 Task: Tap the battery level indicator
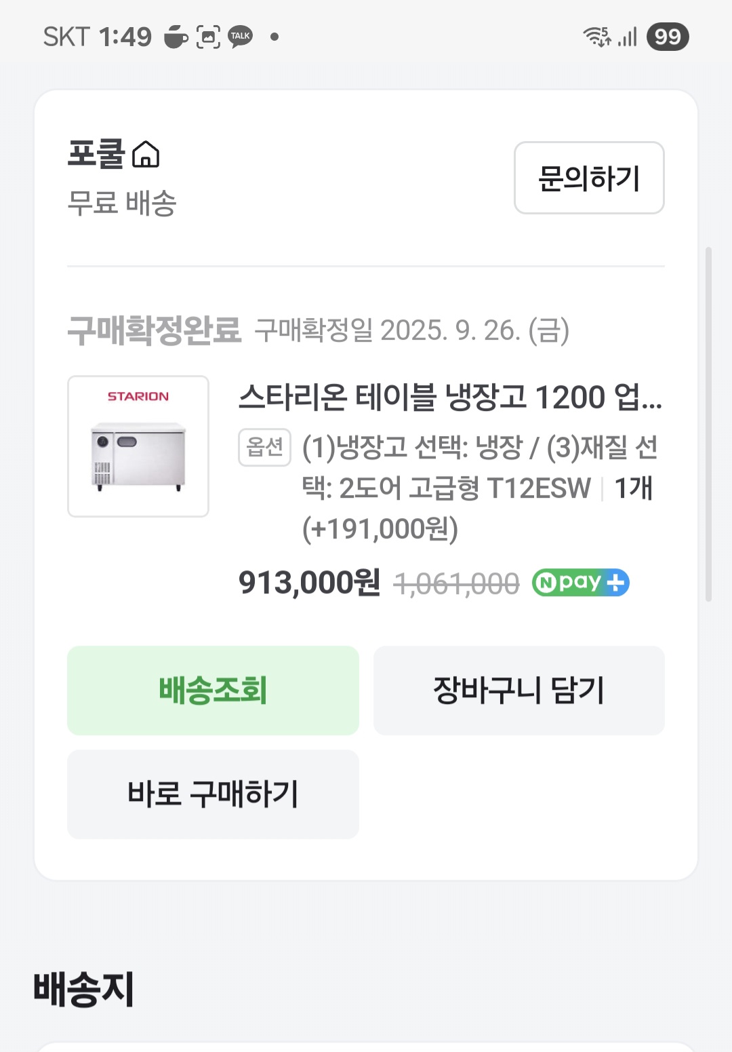(x=667, y=37)
